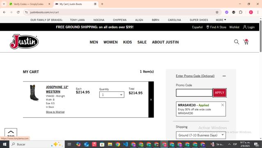
Task: Open Microsoft Store from taskbar
Action: pyautogui.click(x=102, y=144)
